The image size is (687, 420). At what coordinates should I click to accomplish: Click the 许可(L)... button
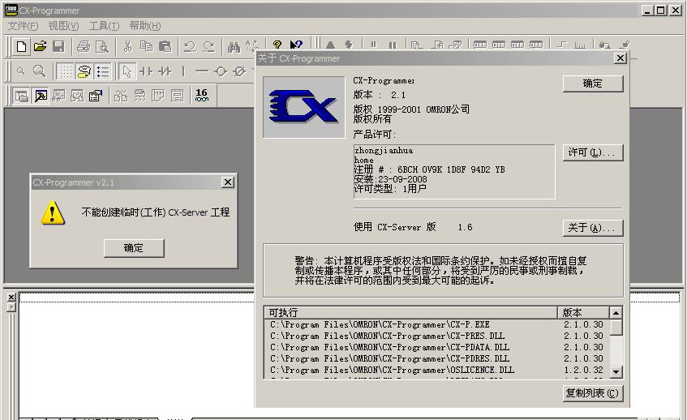[593, 152]
